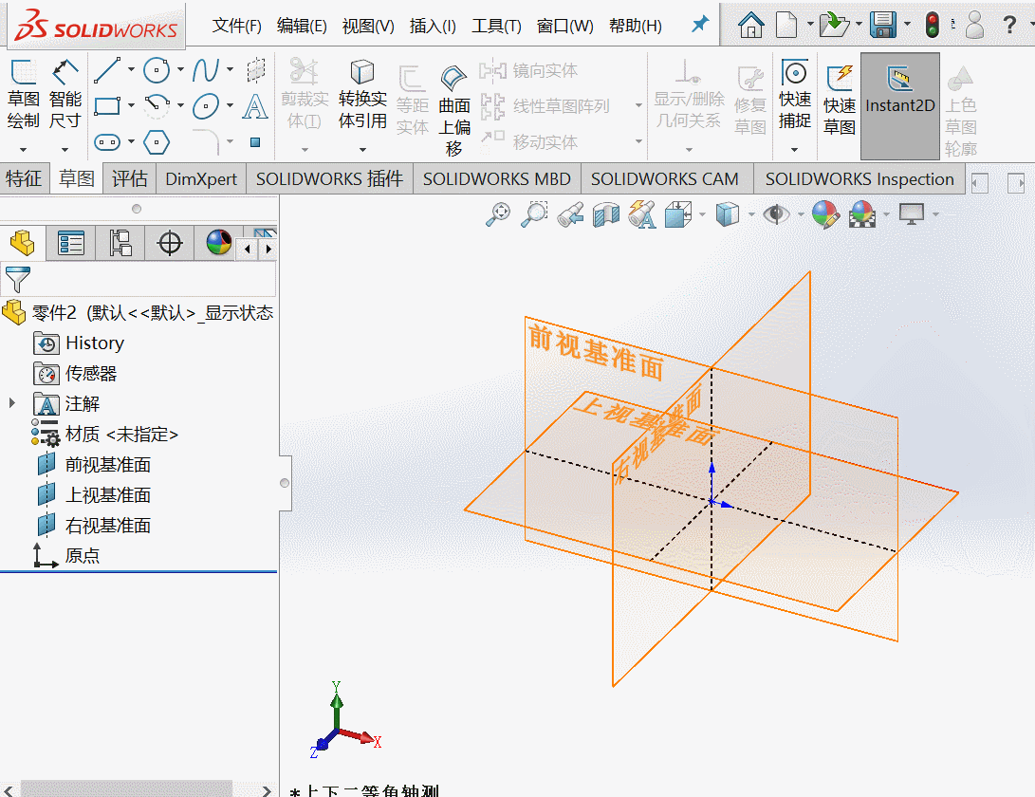Image resolution: width=1035 pixels, height=797 pixels.
Task: Click Zoom to Fit in view toolbar
Action: click(x=498, y=214)
